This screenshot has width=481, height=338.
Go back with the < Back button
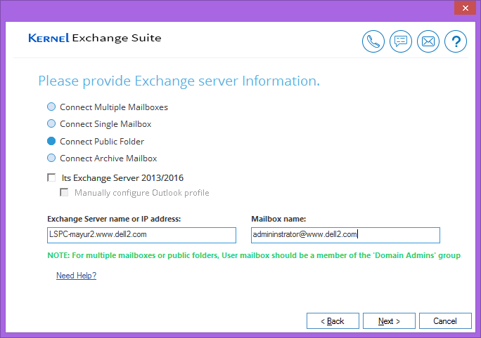click(x=333, y=321)
